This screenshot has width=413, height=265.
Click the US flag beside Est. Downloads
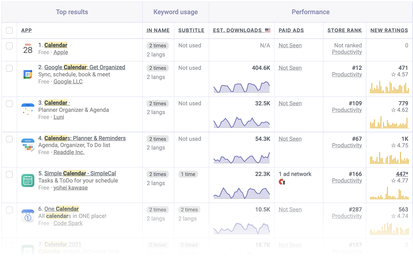tap(268, 30)
